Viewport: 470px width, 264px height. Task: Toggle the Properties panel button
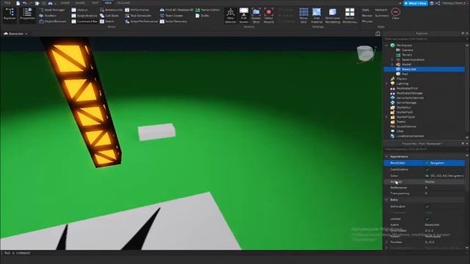pyautogui.click(x=27, y=15)
